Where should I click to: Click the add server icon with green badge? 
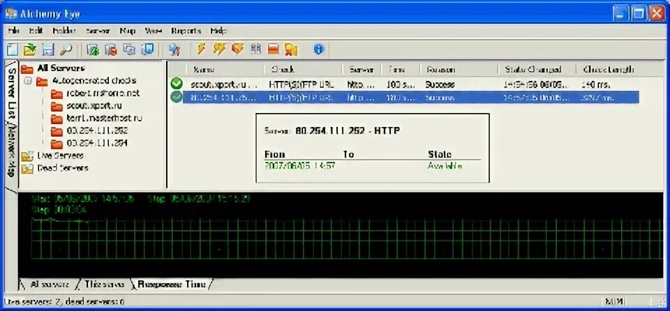click(x=93, y=50)
